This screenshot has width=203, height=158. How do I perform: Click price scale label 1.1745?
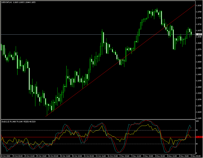tap(199, 18)
